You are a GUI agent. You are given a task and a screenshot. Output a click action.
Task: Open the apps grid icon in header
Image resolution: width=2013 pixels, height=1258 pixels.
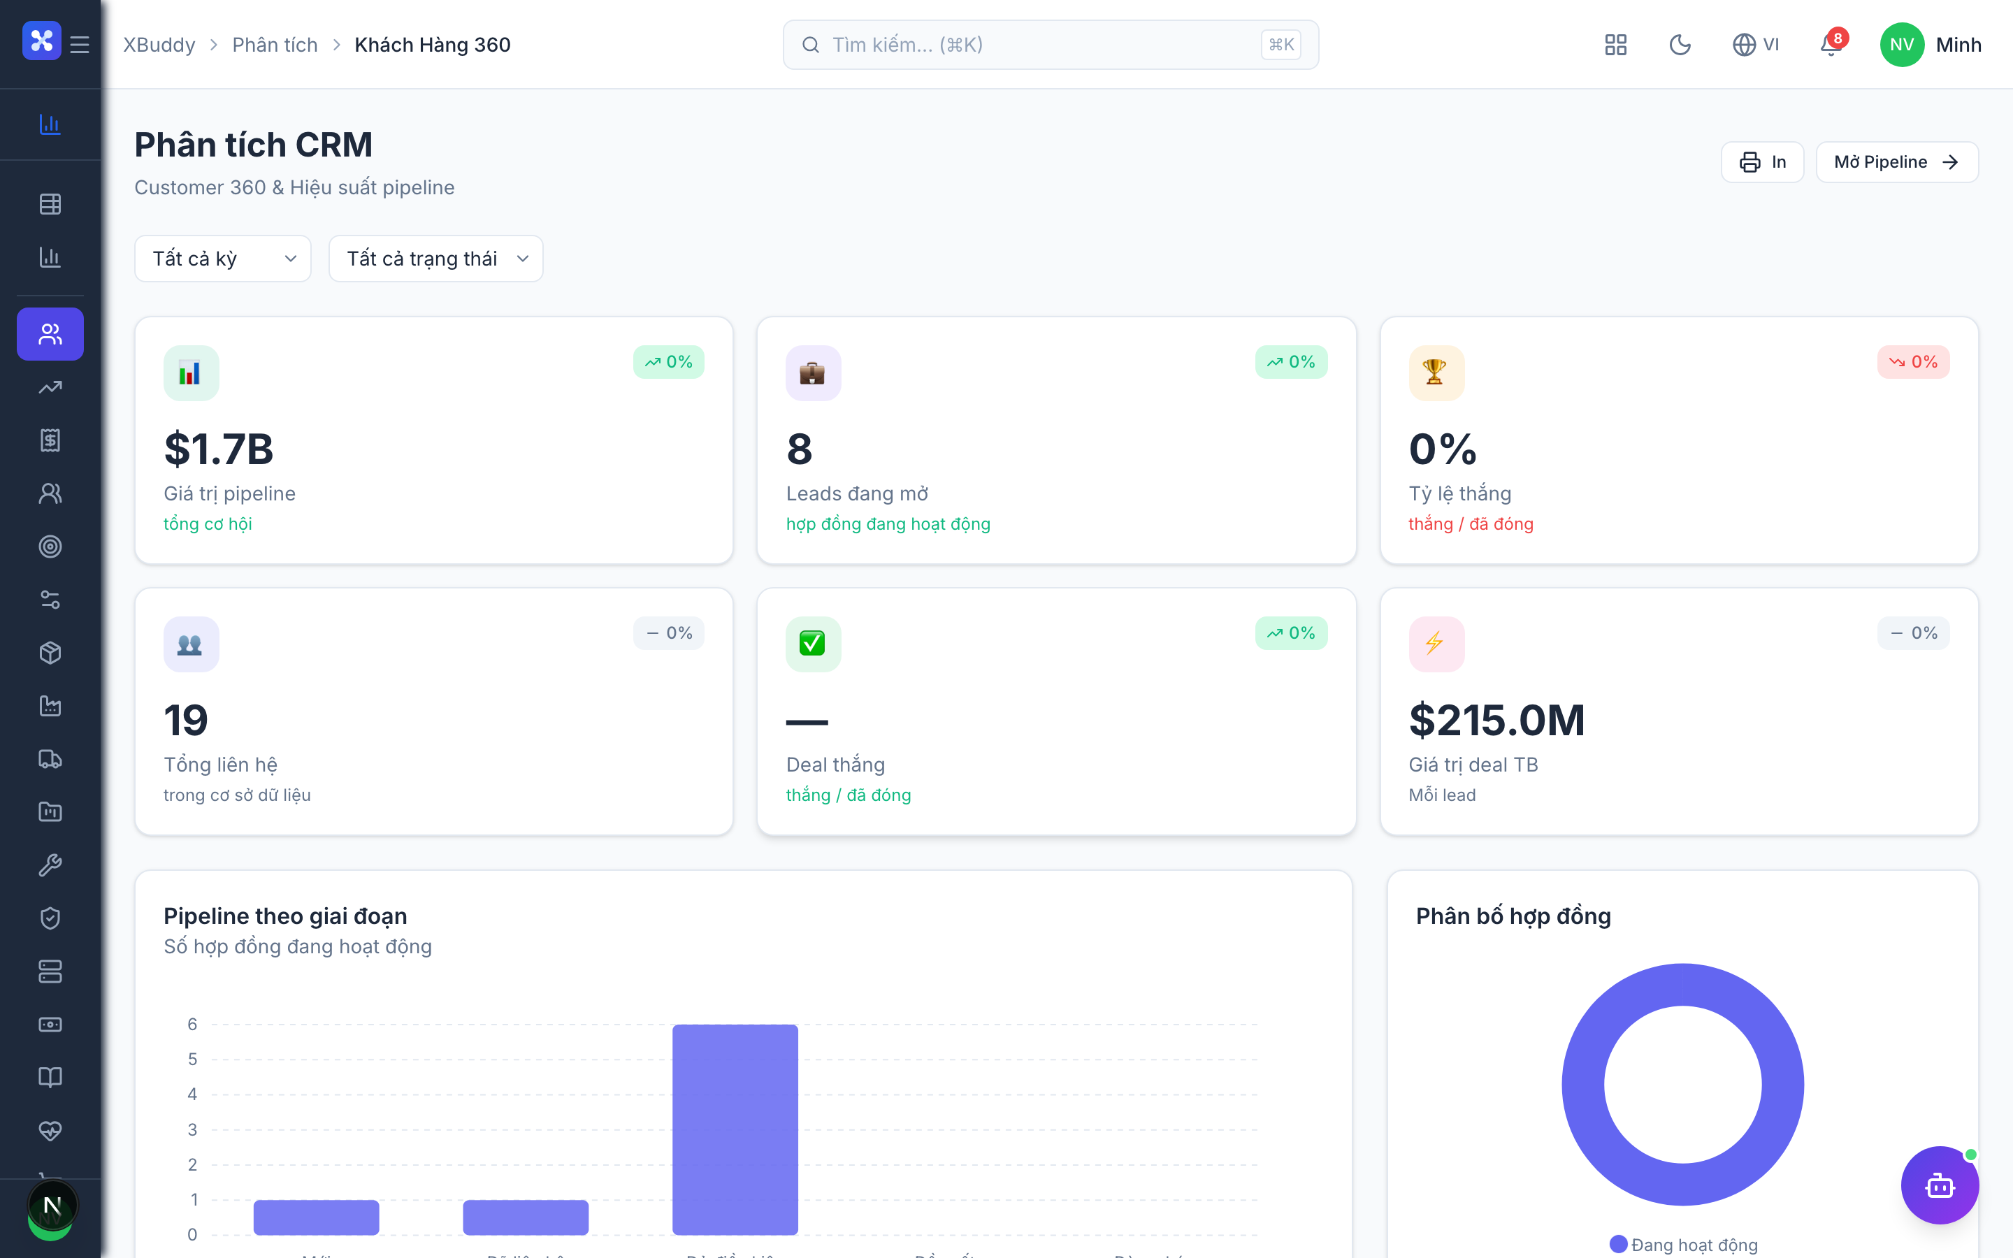click(x=1615, y=45)
